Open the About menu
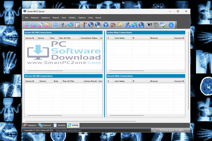Image resolution: width=212 pixels, height=141 pixels. coord(98,18)
